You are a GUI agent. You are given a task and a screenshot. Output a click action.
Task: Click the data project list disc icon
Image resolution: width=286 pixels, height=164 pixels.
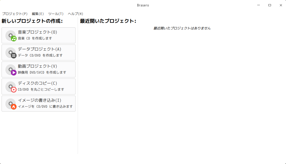pos(11,53)
